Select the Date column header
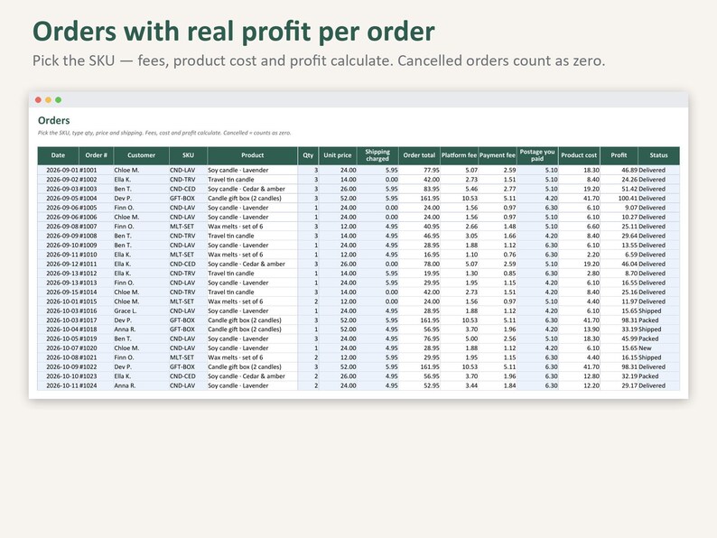 coord(58,155)
